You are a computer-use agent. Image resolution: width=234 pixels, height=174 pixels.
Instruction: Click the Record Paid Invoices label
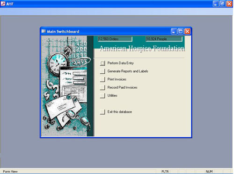coord(122,87)
